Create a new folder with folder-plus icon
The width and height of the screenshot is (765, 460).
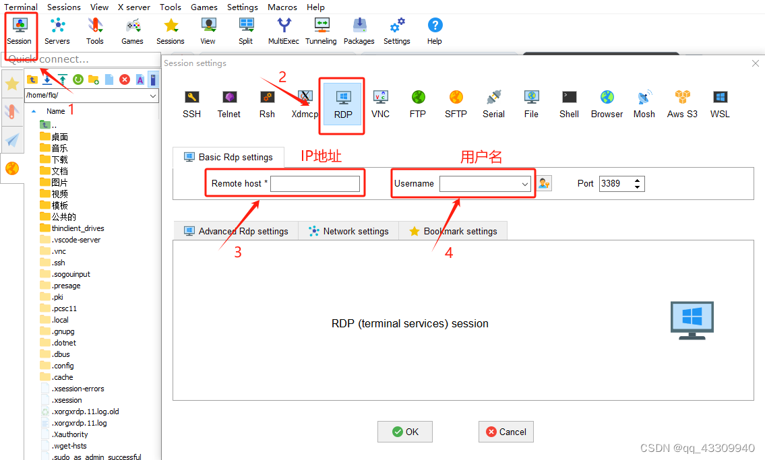[x=94, y=79]
